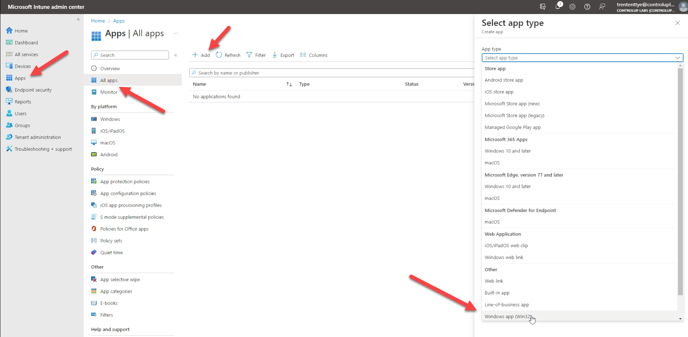Sort by Name column arrows

pyautogui.click(x=289, y=84)
